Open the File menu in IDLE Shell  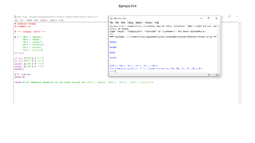pos(111,22)
